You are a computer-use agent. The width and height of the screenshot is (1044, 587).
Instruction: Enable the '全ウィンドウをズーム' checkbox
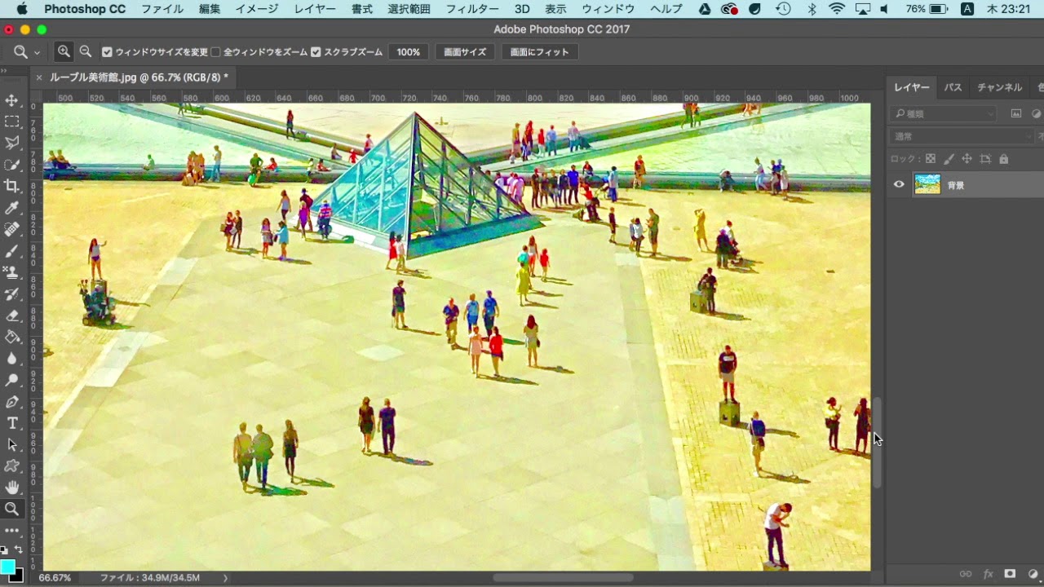pos(215,52)
